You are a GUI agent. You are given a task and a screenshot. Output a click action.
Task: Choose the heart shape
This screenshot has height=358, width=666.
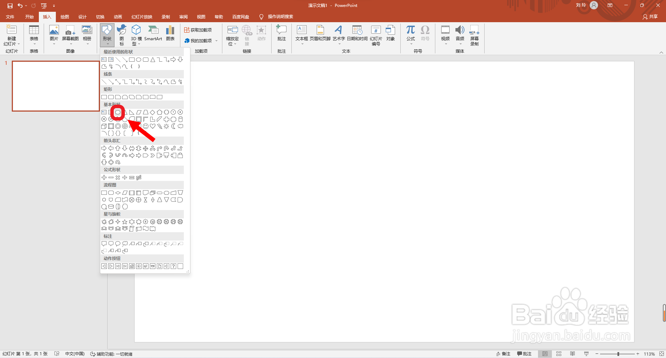(x=153, y=126)
